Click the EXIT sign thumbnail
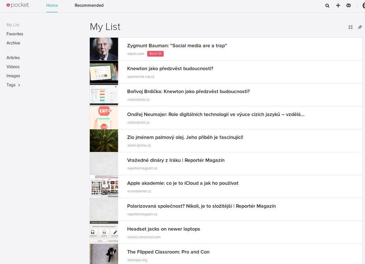This screenshot has width=365, height=264. (x=104, y=118)
